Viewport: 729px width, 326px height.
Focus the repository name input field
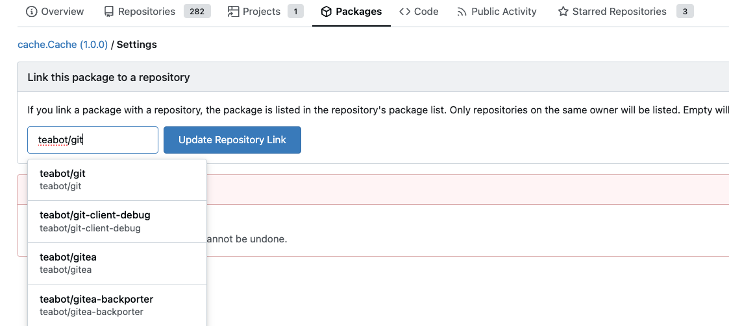click(x=92, y=140)
